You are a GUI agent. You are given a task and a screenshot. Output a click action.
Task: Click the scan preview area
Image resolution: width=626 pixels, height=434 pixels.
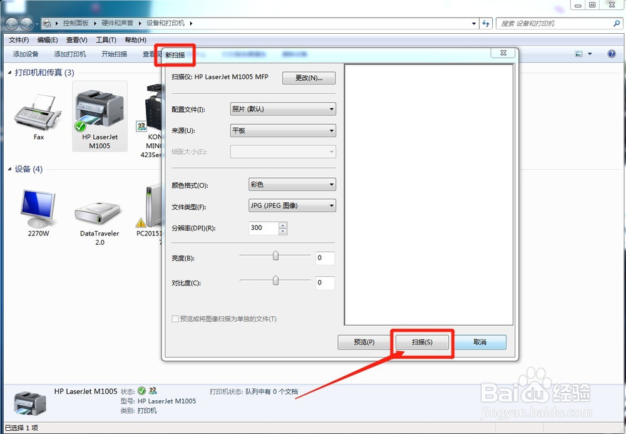(x=429, y=194)
